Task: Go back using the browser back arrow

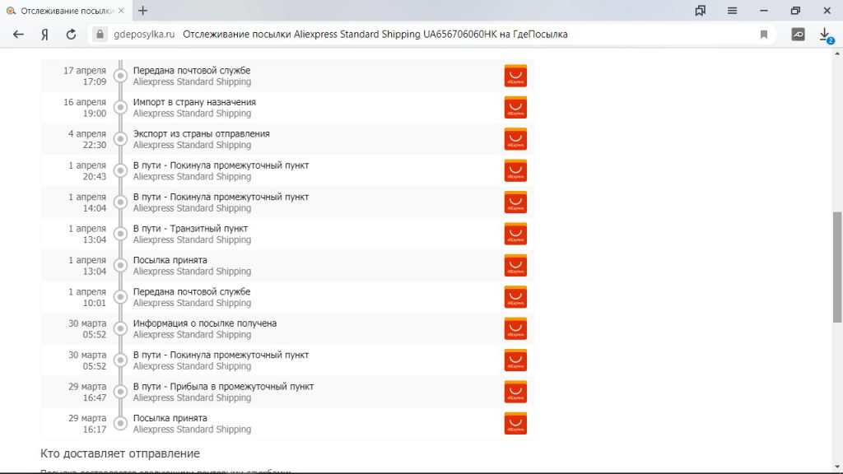Action: pos(18,35)
